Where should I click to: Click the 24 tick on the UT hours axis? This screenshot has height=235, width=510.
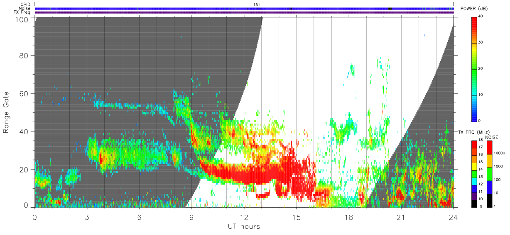pyautogui.click(x=454, y=217)
